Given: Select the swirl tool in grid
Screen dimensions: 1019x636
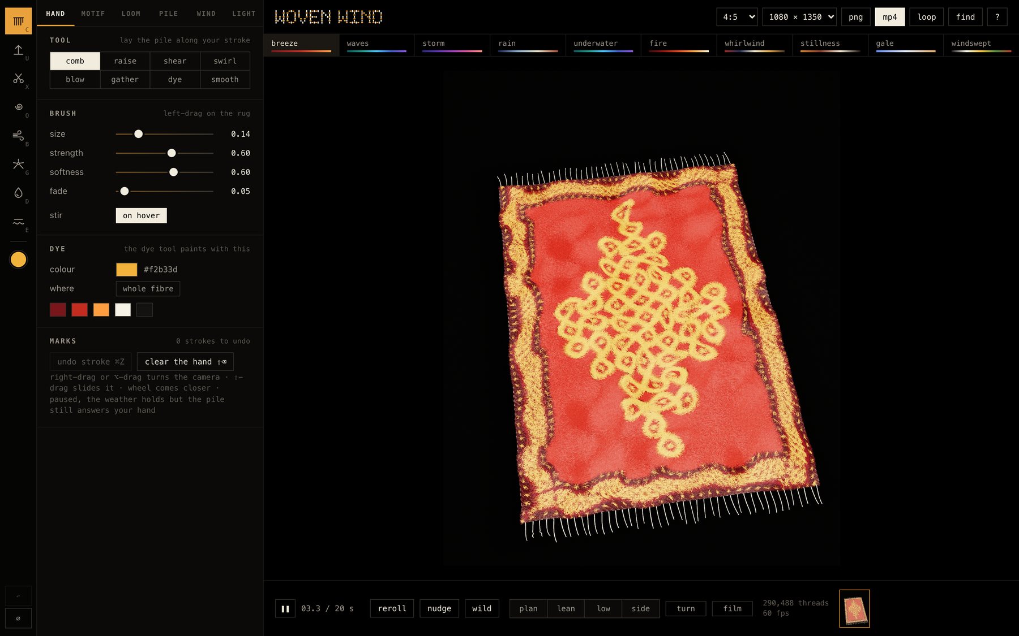Looking at the screenshot, I should pyautogui.click(x=225, y=61).
